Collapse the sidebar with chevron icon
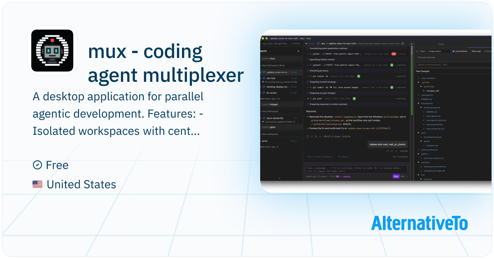The height and width of the screenshot is (259, 494). (280, 178)
